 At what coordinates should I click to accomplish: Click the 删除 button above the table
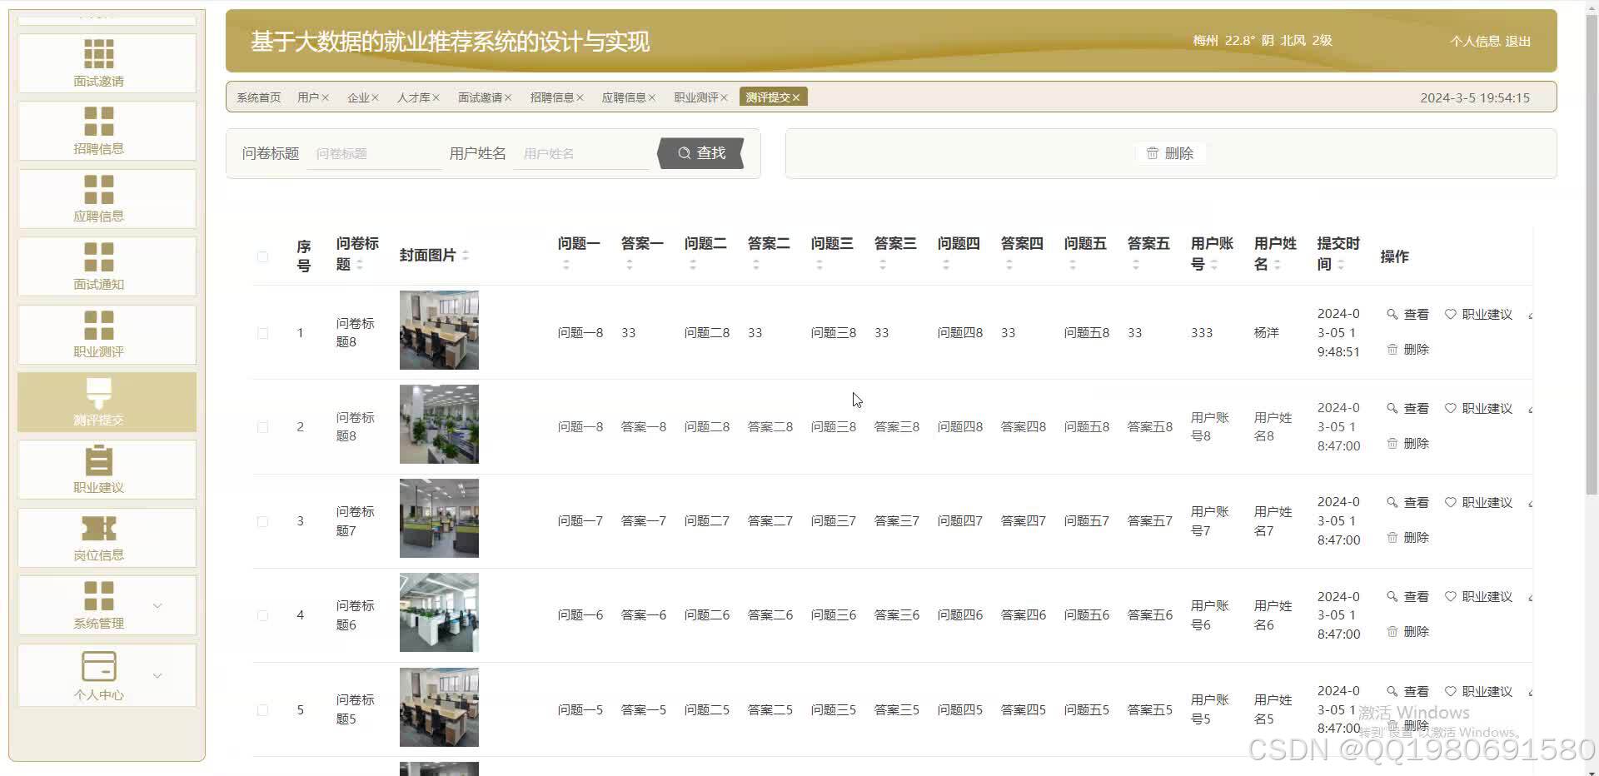[1171, 153]
